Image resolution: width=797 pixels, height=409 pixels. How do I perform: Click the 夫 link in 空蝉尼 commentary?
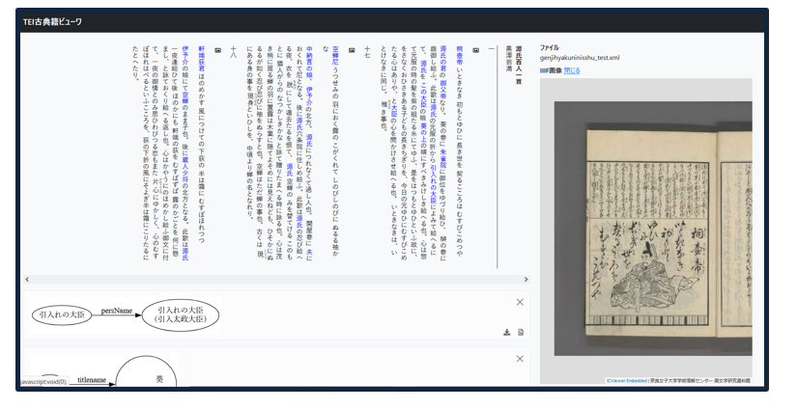coord(309,252)
